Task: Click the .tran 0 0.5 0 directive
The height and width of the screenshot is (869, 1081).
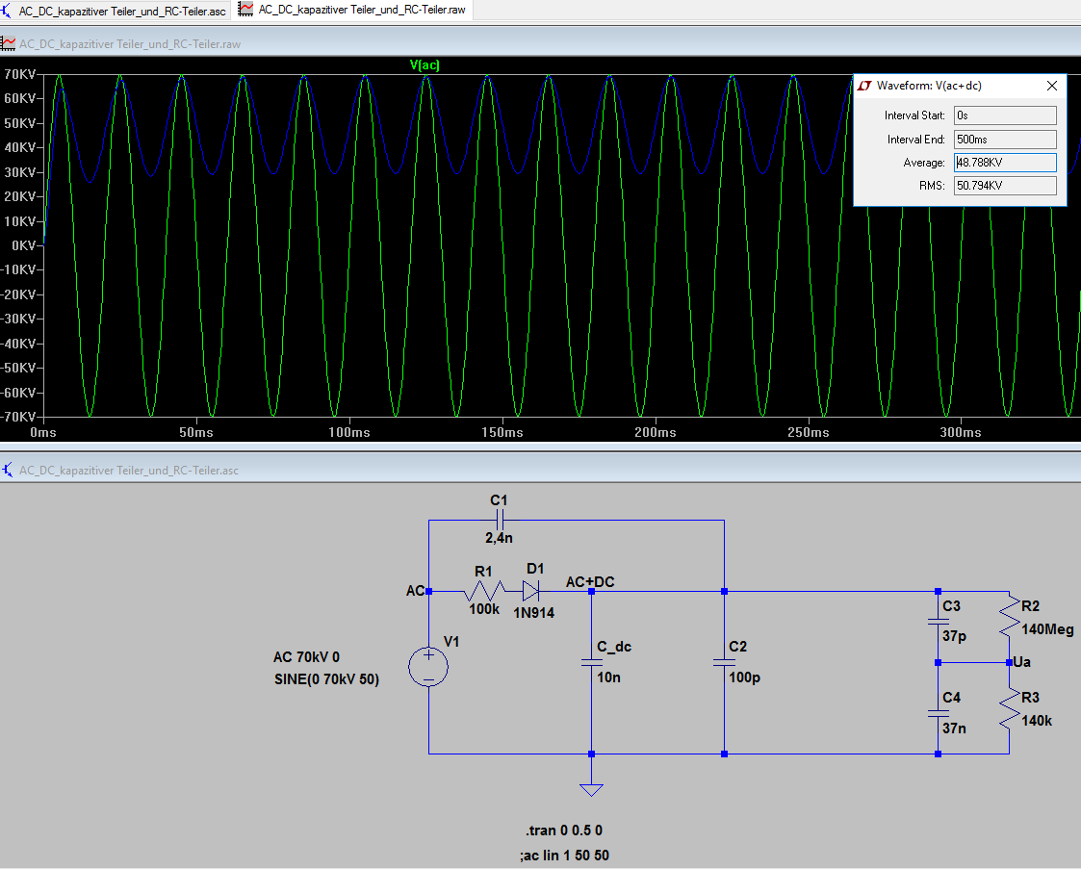Action: click(x=564, y=831)
